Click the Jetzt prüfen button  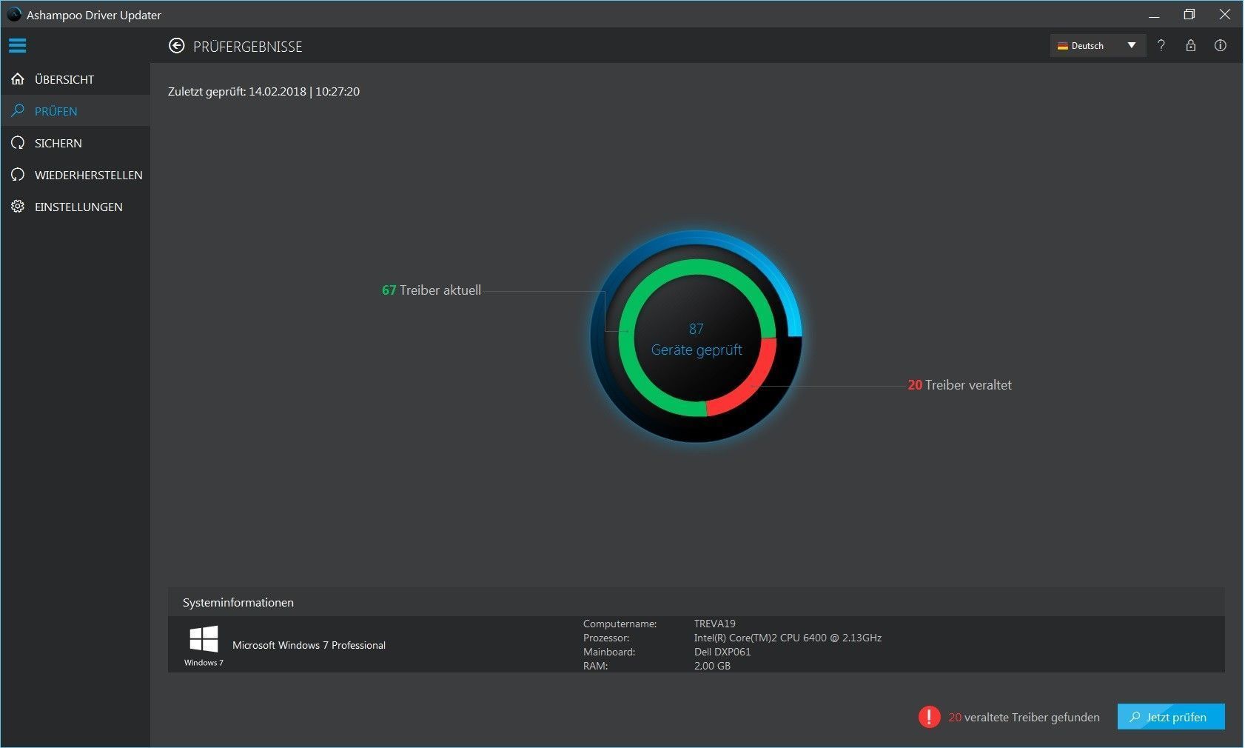1171,717
